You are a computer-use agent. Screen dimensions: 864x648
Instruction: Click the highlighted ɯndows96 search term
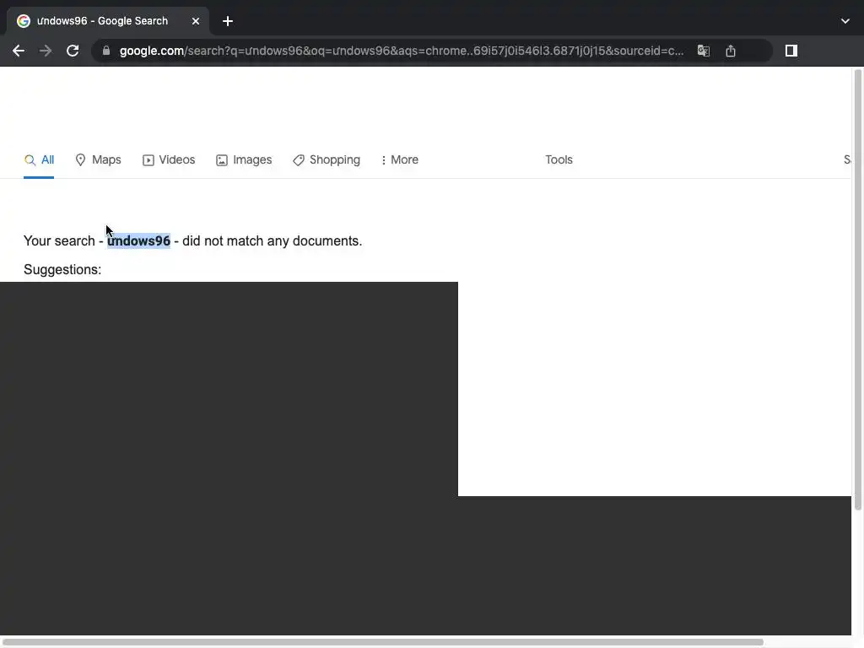pyautogui.click(x=139, y=240)
